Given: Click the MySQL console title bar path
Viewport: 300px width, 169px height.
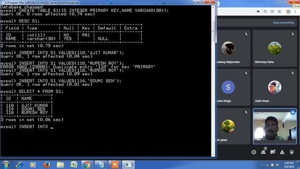Looking at the screenshot, I should (x=42, y=2).
